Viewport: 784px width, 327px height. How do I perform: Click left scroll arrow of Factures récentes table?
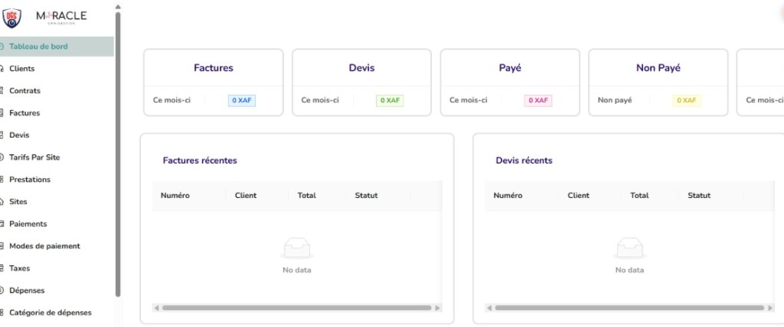tap(156, 308)
